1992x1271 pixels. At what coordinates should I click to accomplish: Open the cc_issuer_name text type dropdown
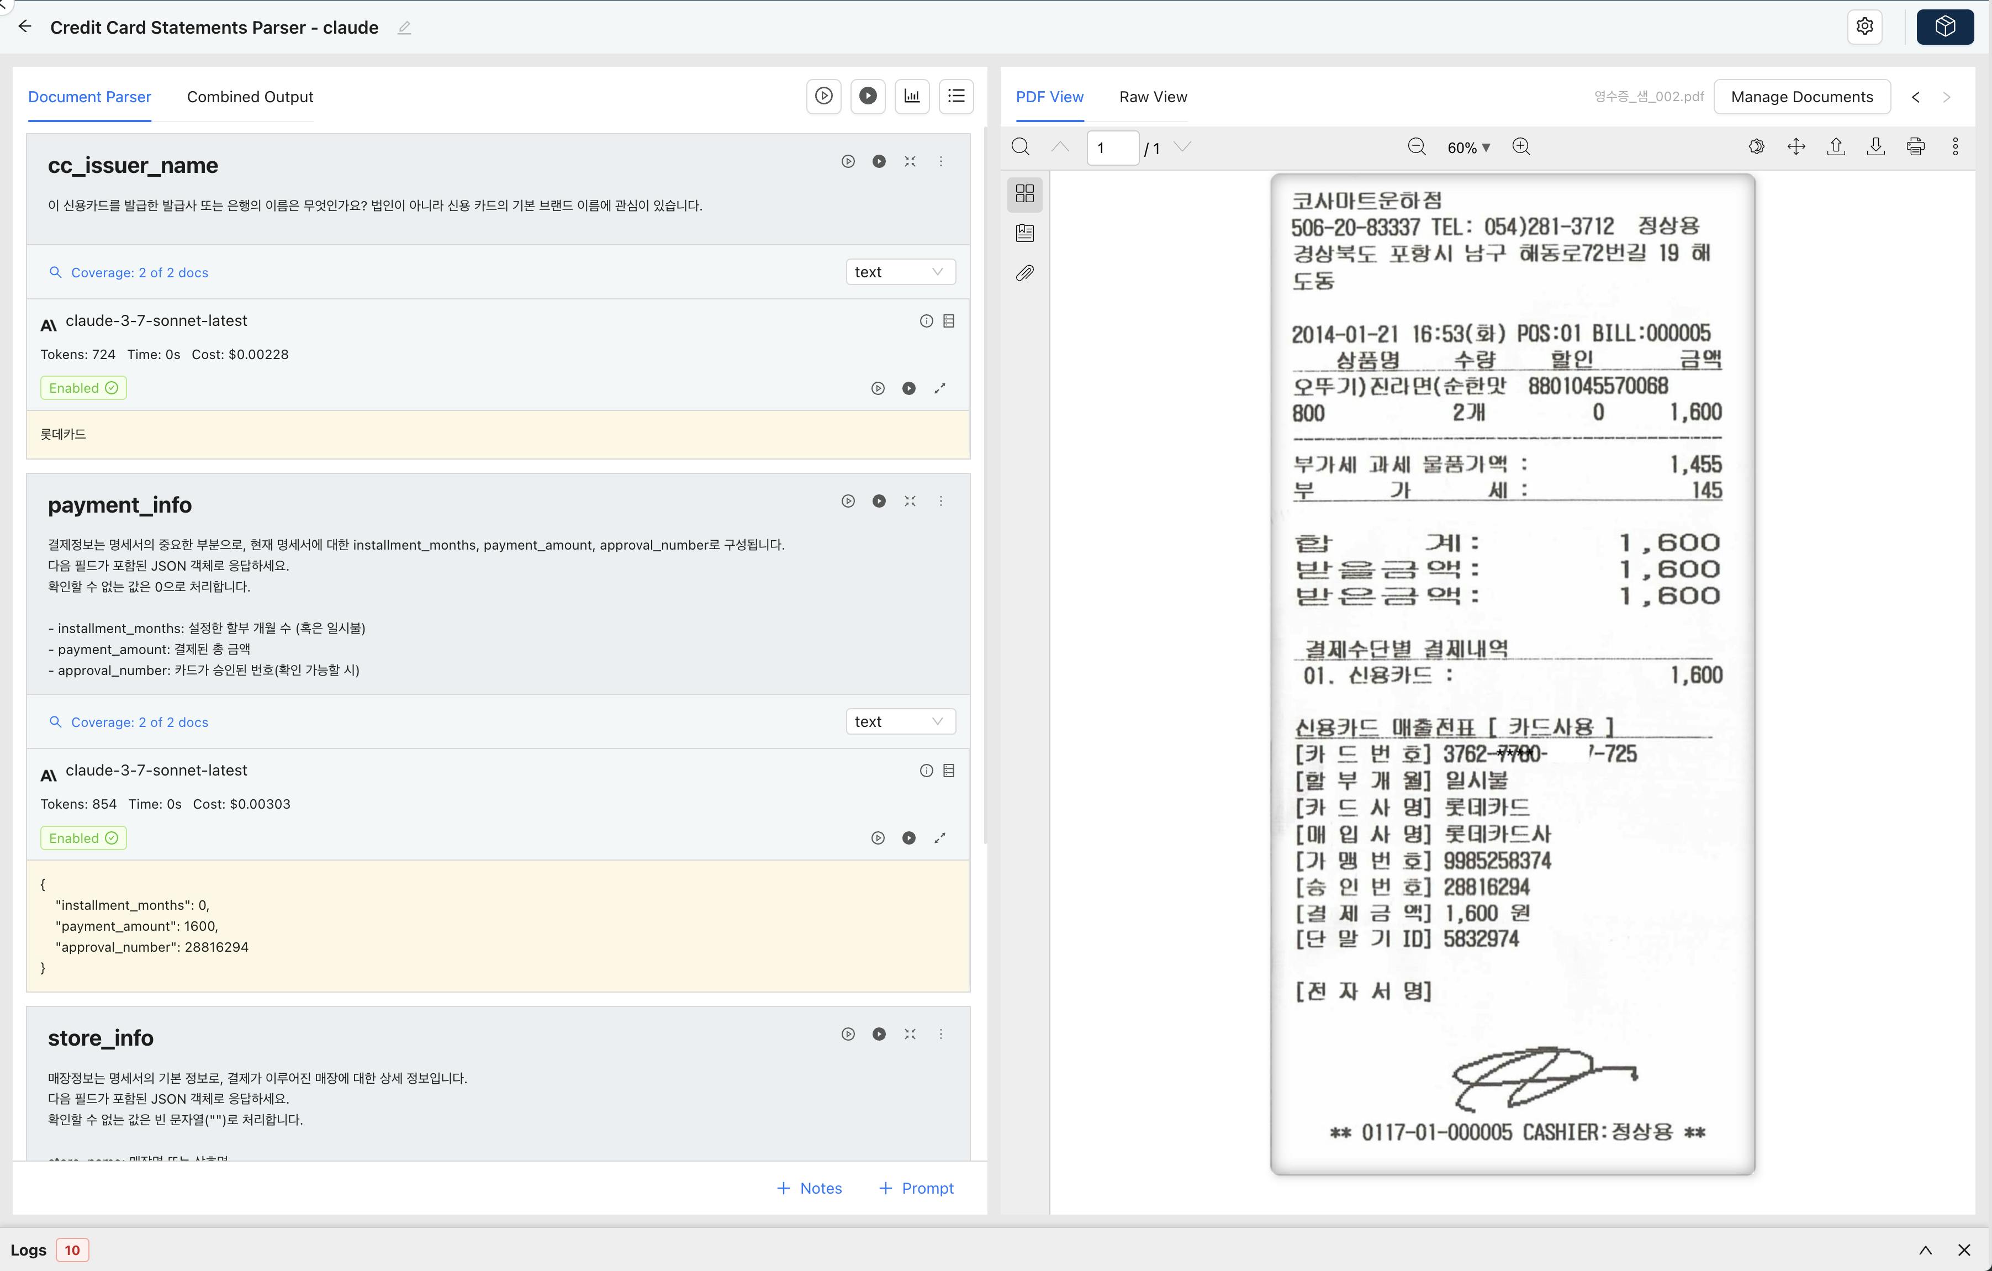click(899, 272)
